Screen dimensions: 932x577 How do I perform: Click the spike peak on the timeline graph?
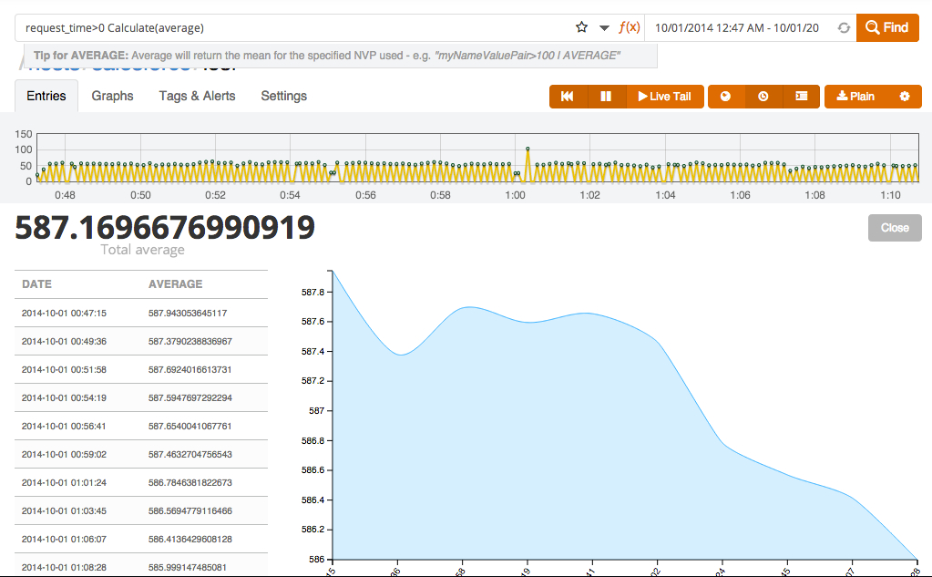(x=527, y=148)
